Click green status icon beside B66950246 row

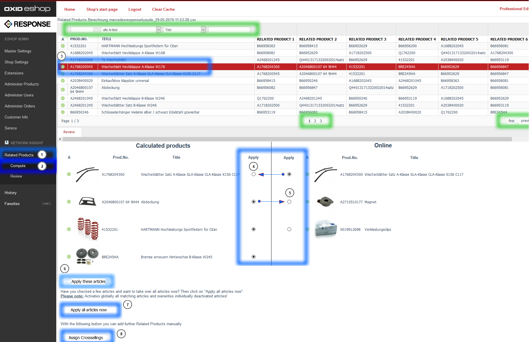(63, 112)
